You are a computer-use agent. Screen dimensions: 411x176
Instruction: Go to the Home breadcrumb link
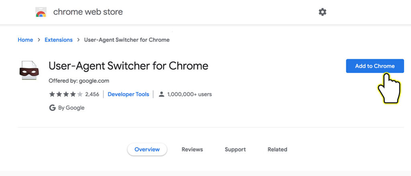[25, 40]
